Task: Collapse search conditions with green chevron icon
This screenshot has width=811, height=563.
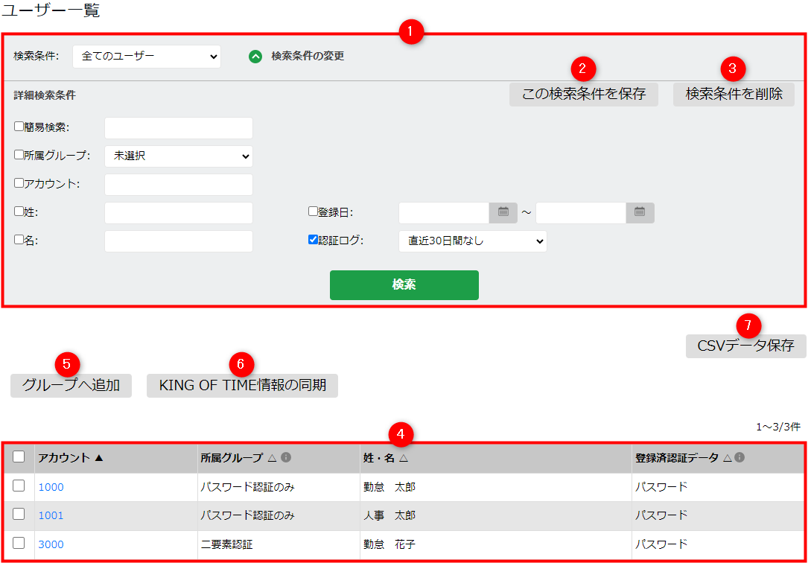Action: tap(255, 57)
